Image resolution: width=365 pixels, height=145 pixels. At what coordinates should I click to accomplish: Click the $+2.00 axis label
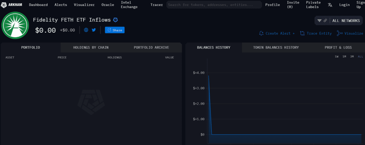tap(199, 104)
